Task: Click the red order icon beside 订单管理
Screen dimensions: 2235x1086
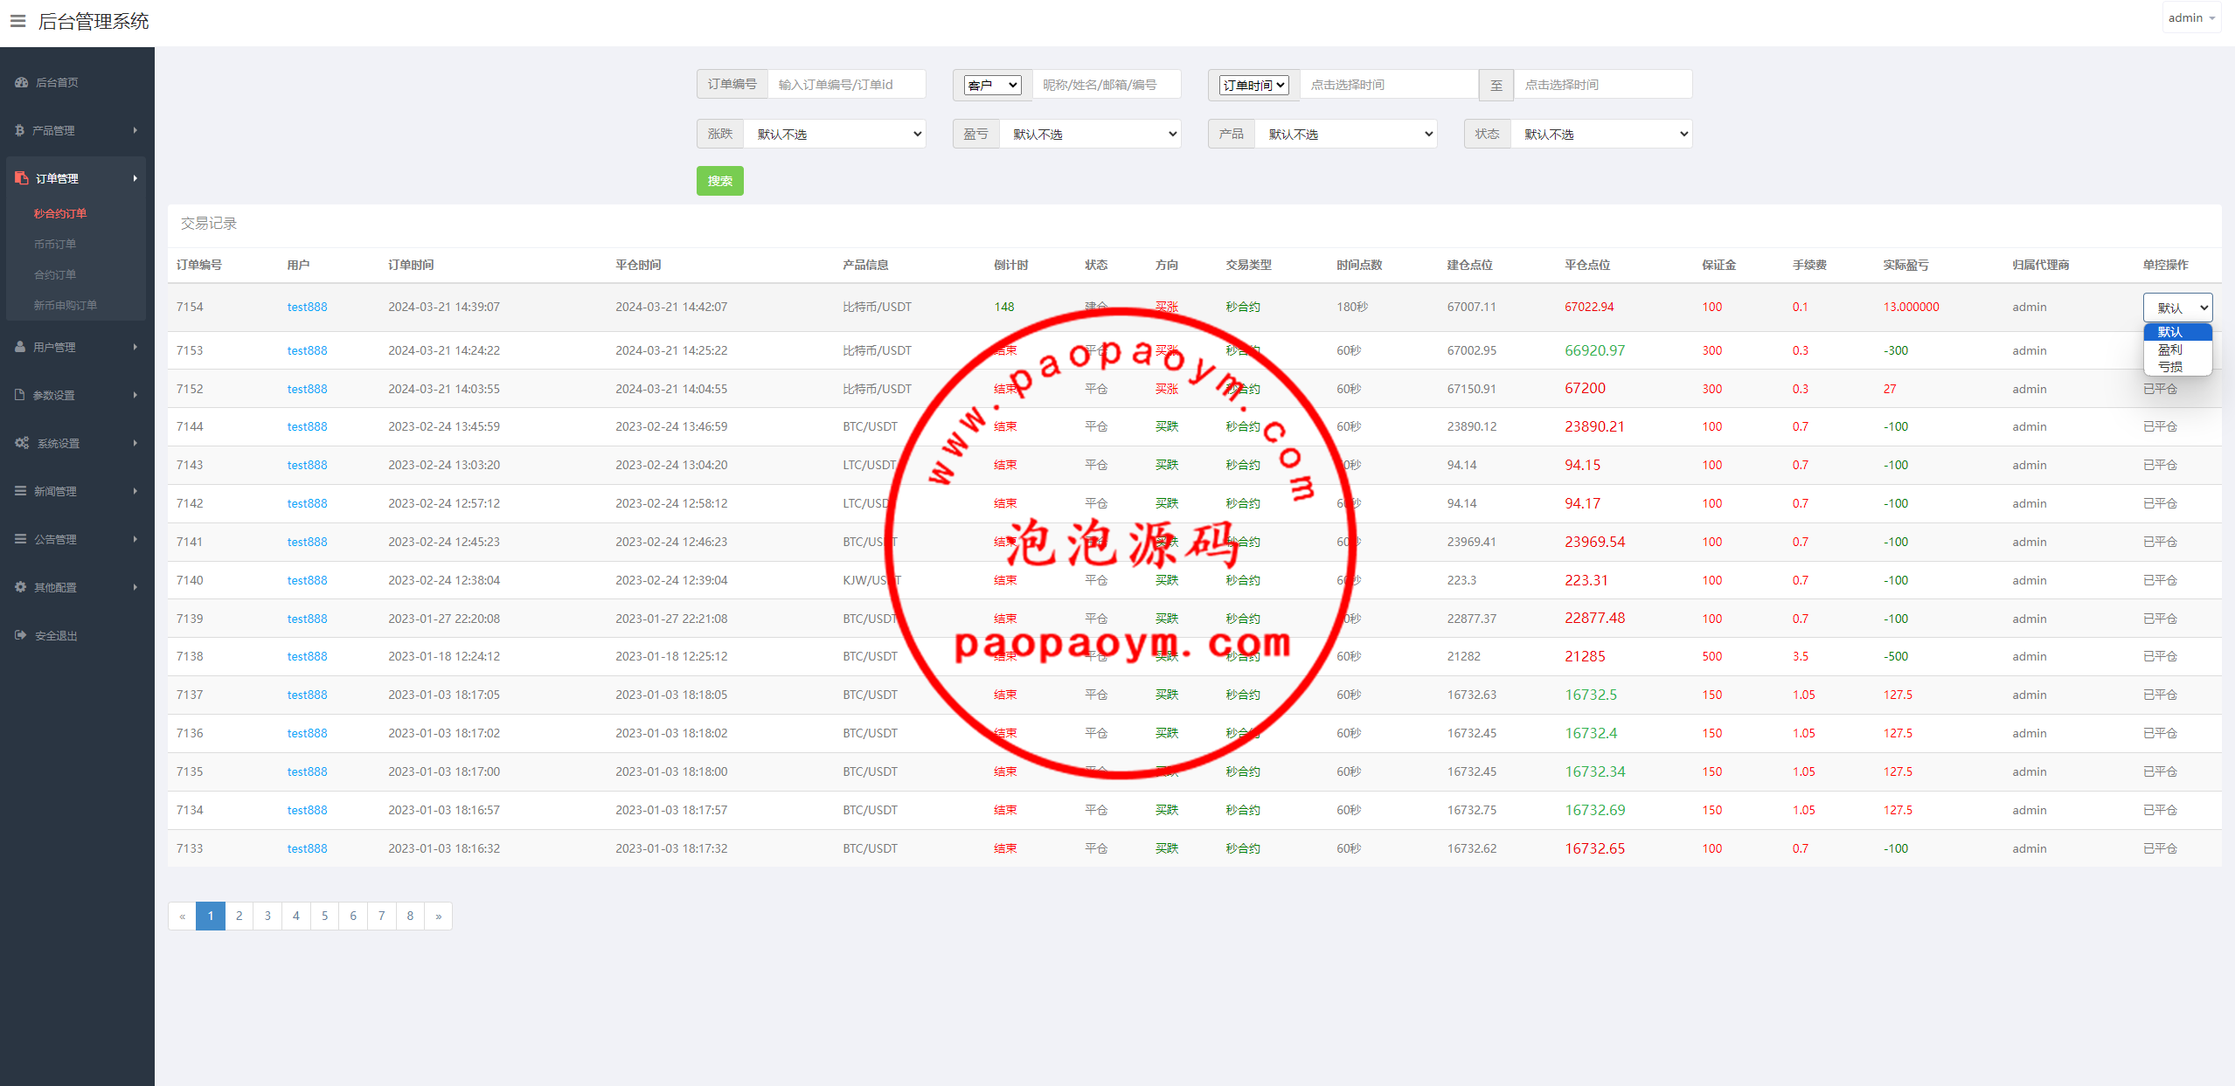Action: (22, 178)
